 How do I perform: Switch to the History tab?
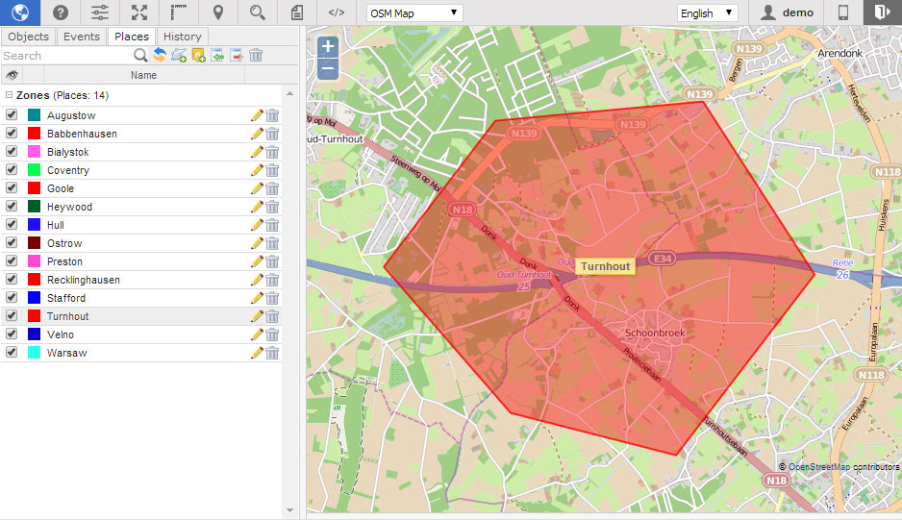(x=182, y=37)
